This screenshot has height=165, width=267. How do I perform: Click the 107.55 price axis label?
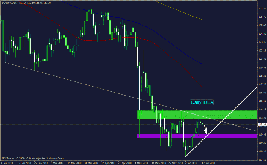tap(262, 160)
